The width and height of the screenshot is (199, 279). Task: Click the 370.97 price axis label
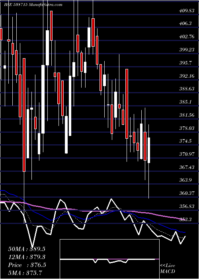[187, 154]
